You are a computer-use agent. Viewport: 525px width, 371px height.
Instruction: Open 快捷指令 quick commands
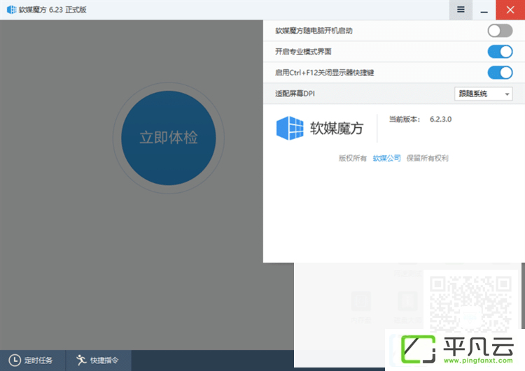pos(99,361)
